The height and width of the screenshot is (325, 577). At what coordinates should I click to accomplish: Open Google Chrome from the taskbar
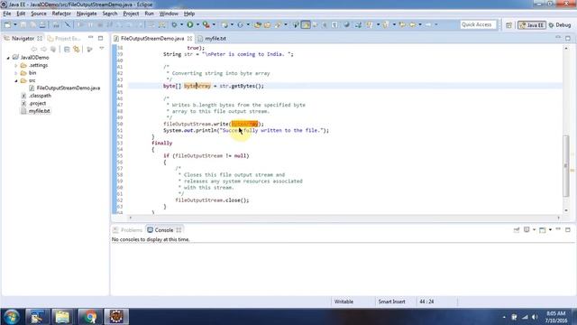tap(89, 317)
